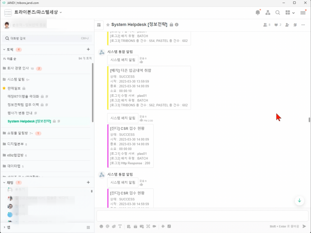The image size is (311, 233).
Task: Collapse the 채팅 section
Action: click(x=4, y=182)
